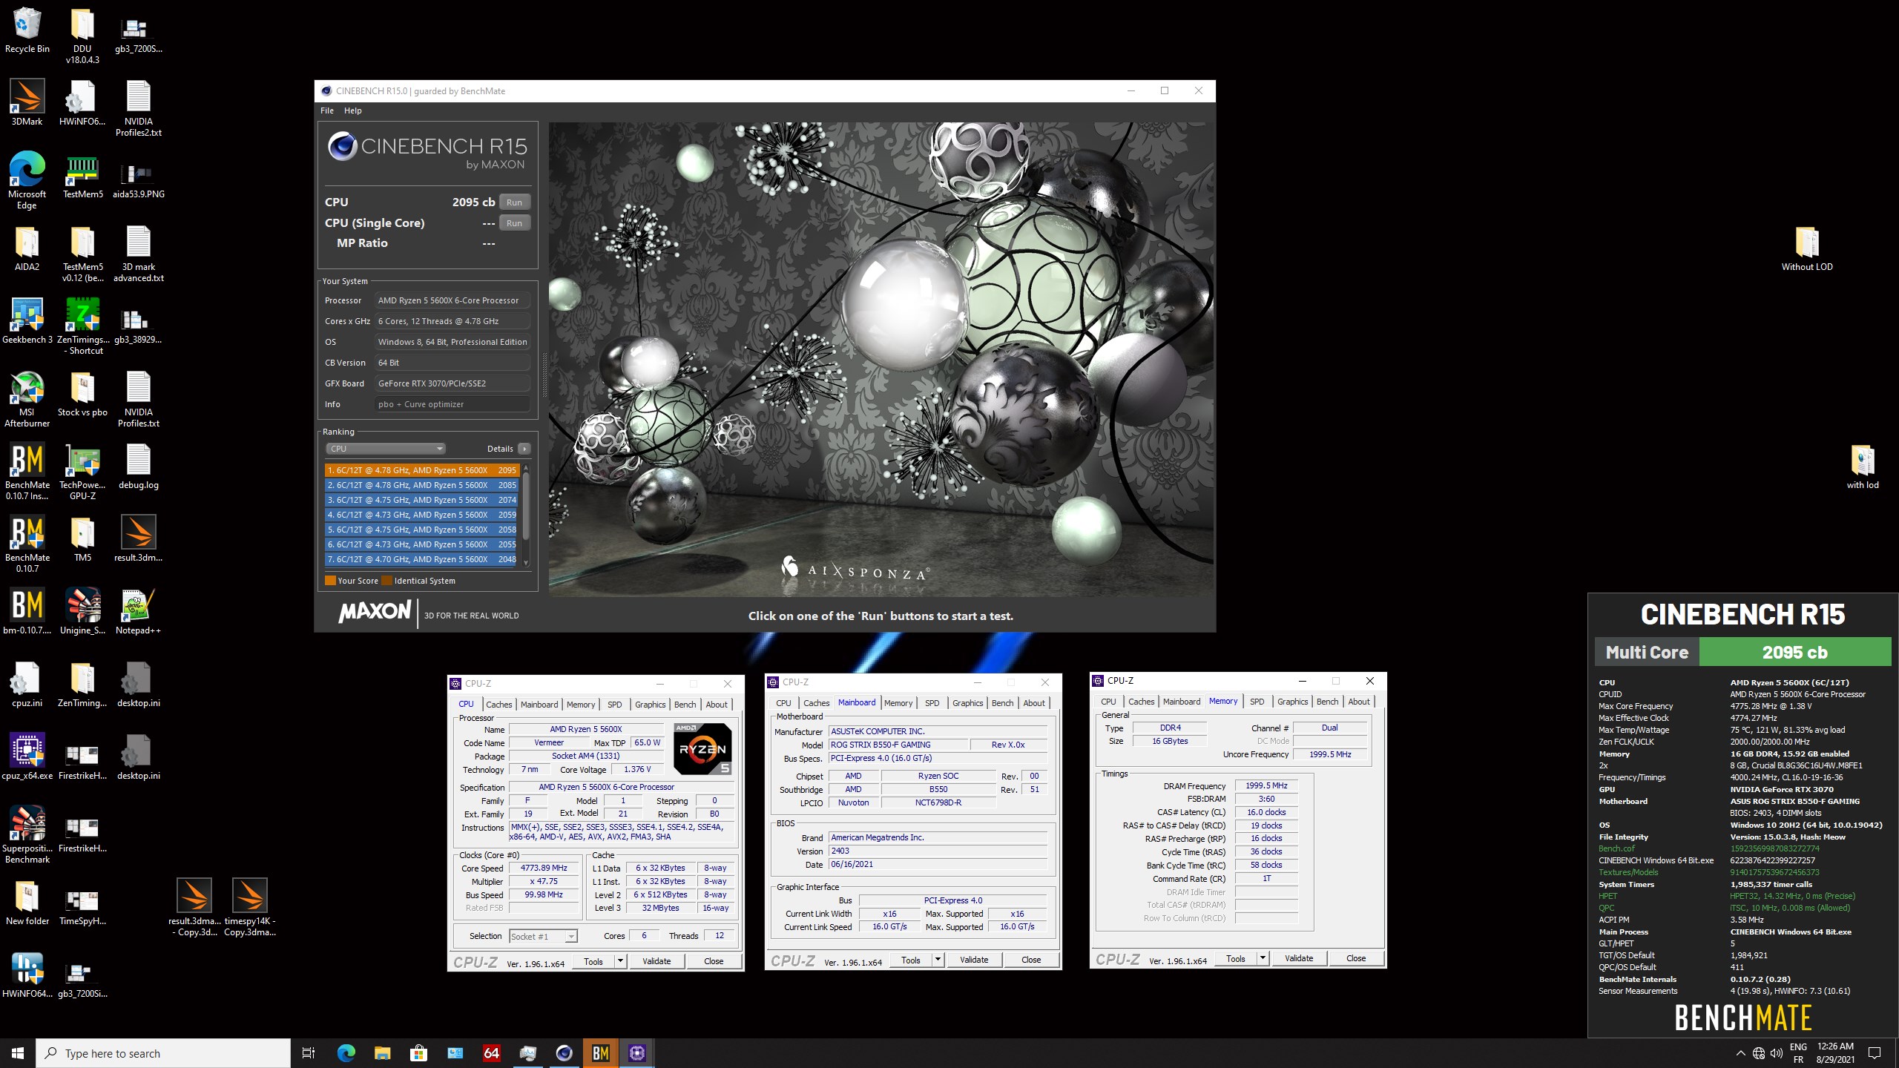The width and height of the screenshot is (1899, 1068).
Task: Run the Cinebench CPU test
Action: pyautogui.click(x=514, y=202)
